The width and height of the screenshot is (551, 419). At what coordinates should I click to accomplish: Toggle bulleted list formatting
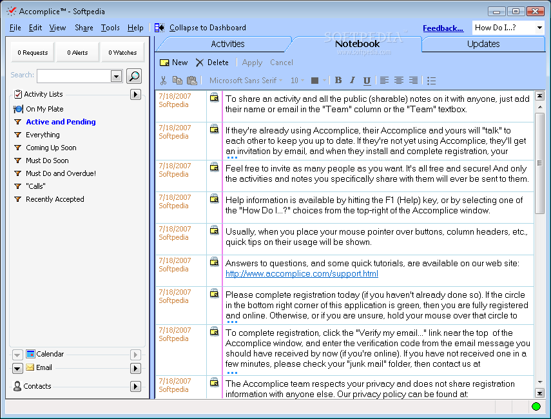click(x=431, y=81)
